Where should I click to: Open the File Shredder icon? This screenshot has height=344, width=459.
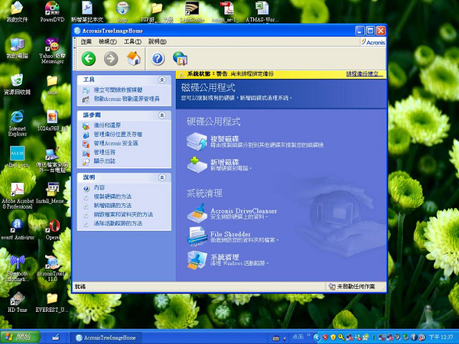coord(197,235)
